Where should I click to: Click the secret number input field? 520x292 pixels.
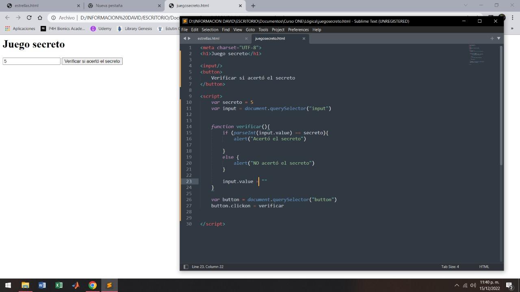[x=31, y=61]
